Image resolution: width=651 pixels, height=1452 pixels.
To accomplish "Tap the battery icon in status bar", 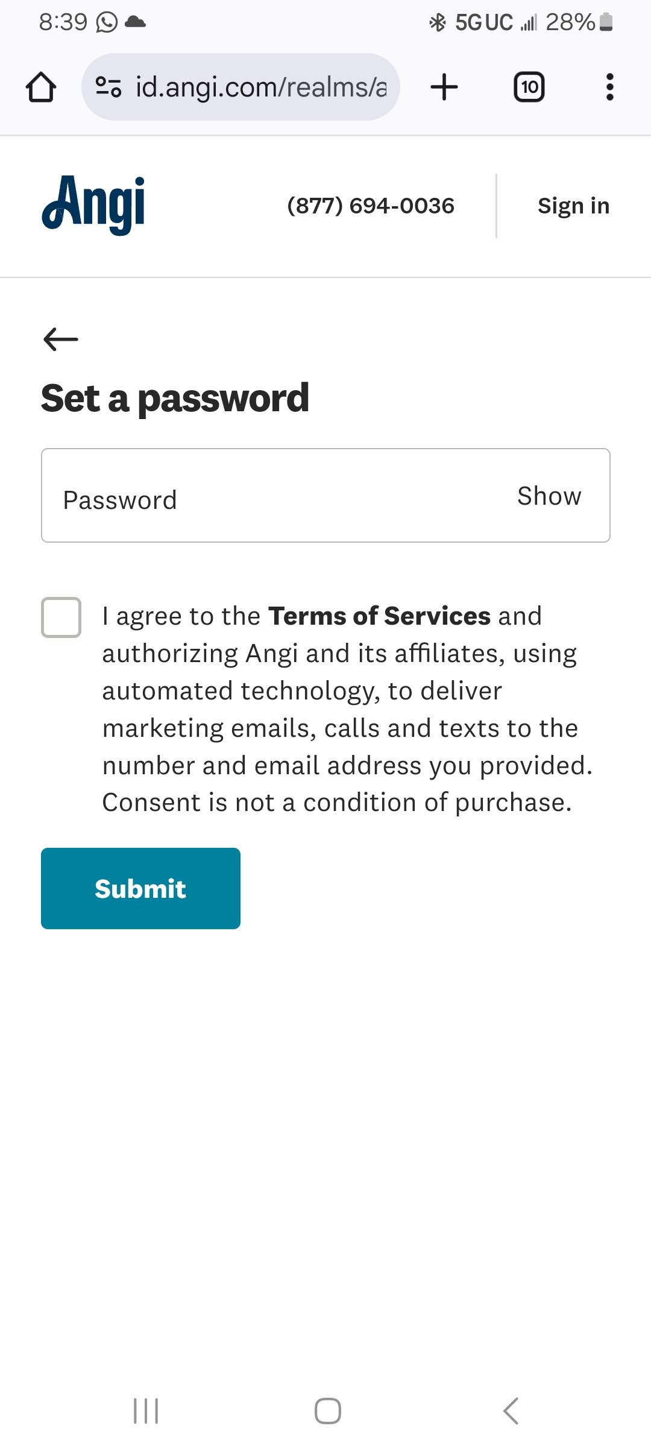I will click(606, 22).
